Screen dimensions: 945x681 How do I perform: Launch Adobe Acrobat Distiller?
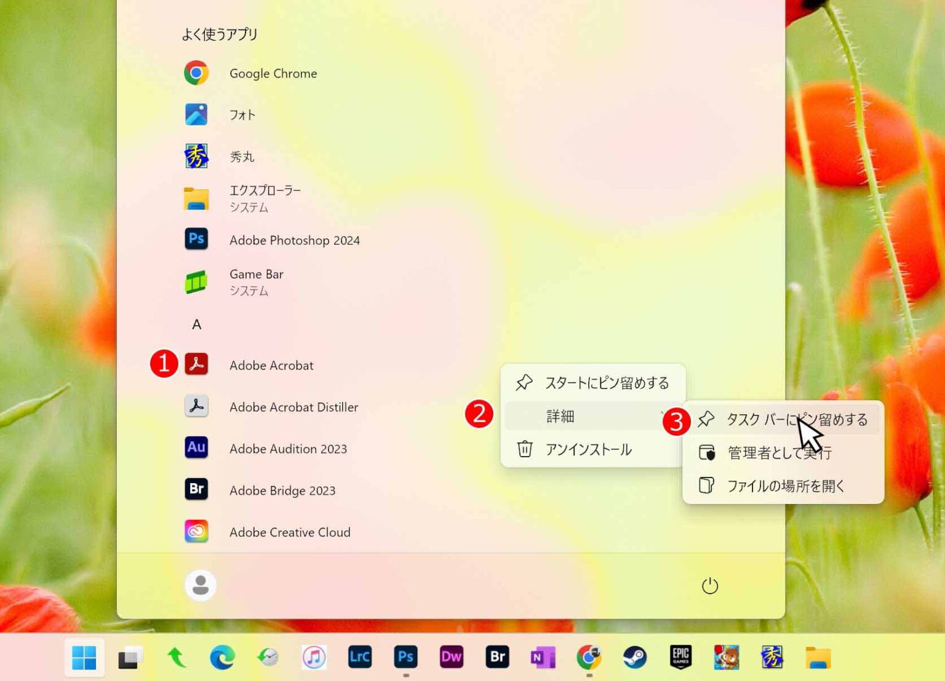pos(293,407)
